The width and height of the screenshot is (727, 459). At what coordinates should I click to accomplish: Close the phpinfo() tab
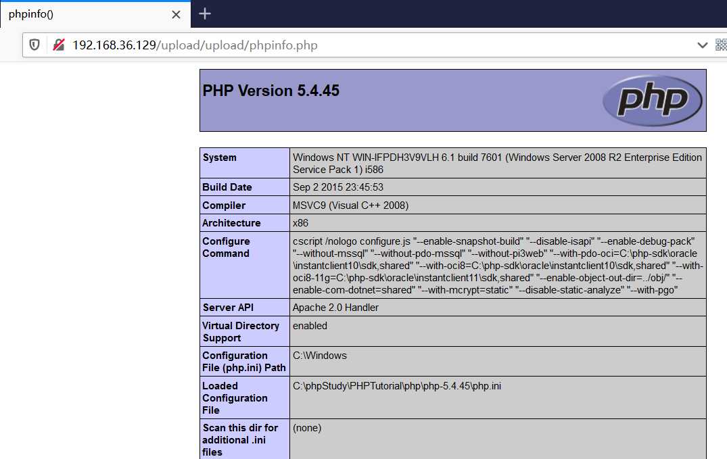pos(177,14)
